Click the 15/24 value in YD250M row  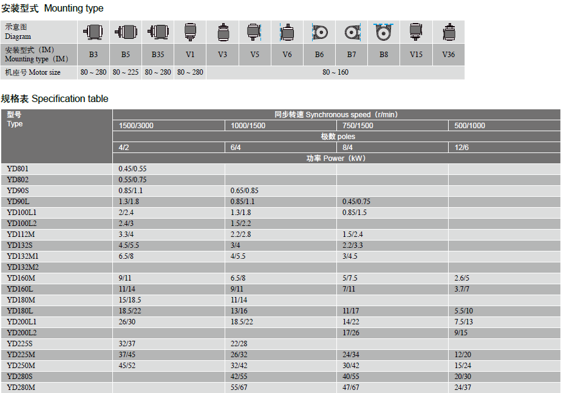[463, 366]
